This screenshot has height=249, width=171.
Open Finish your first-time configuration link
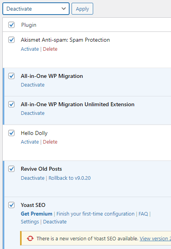coord(96,214)
